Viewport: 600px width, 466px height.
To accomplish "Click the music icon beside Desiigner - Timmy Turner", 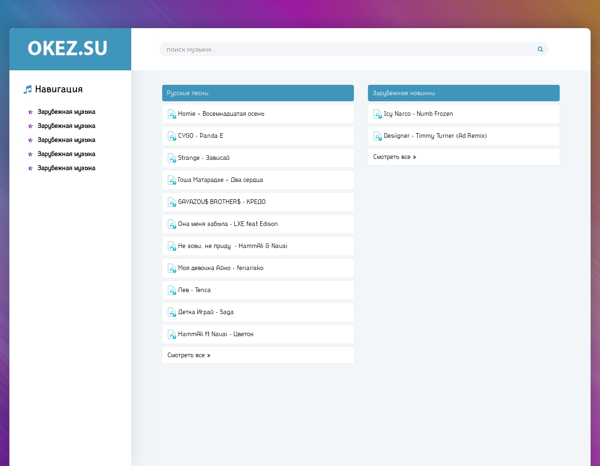I will point(378,136).
